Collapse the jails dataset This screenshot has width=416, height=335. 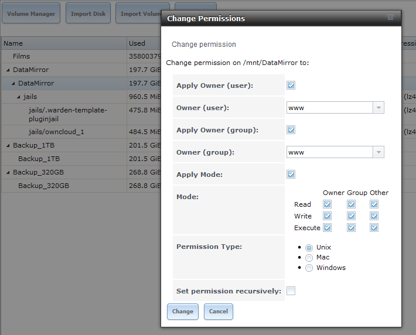(19, 97)
